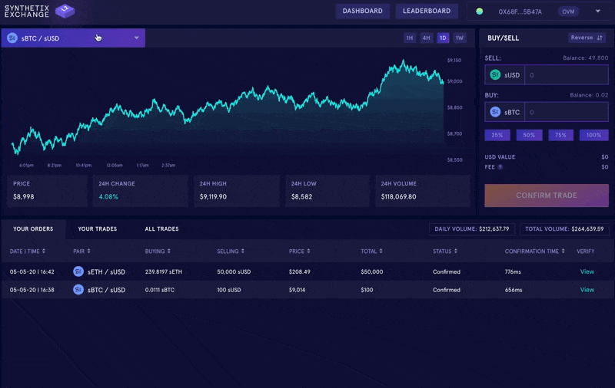
Task: Switch to the Your Trades tab
Action: (x=98, y=229)
